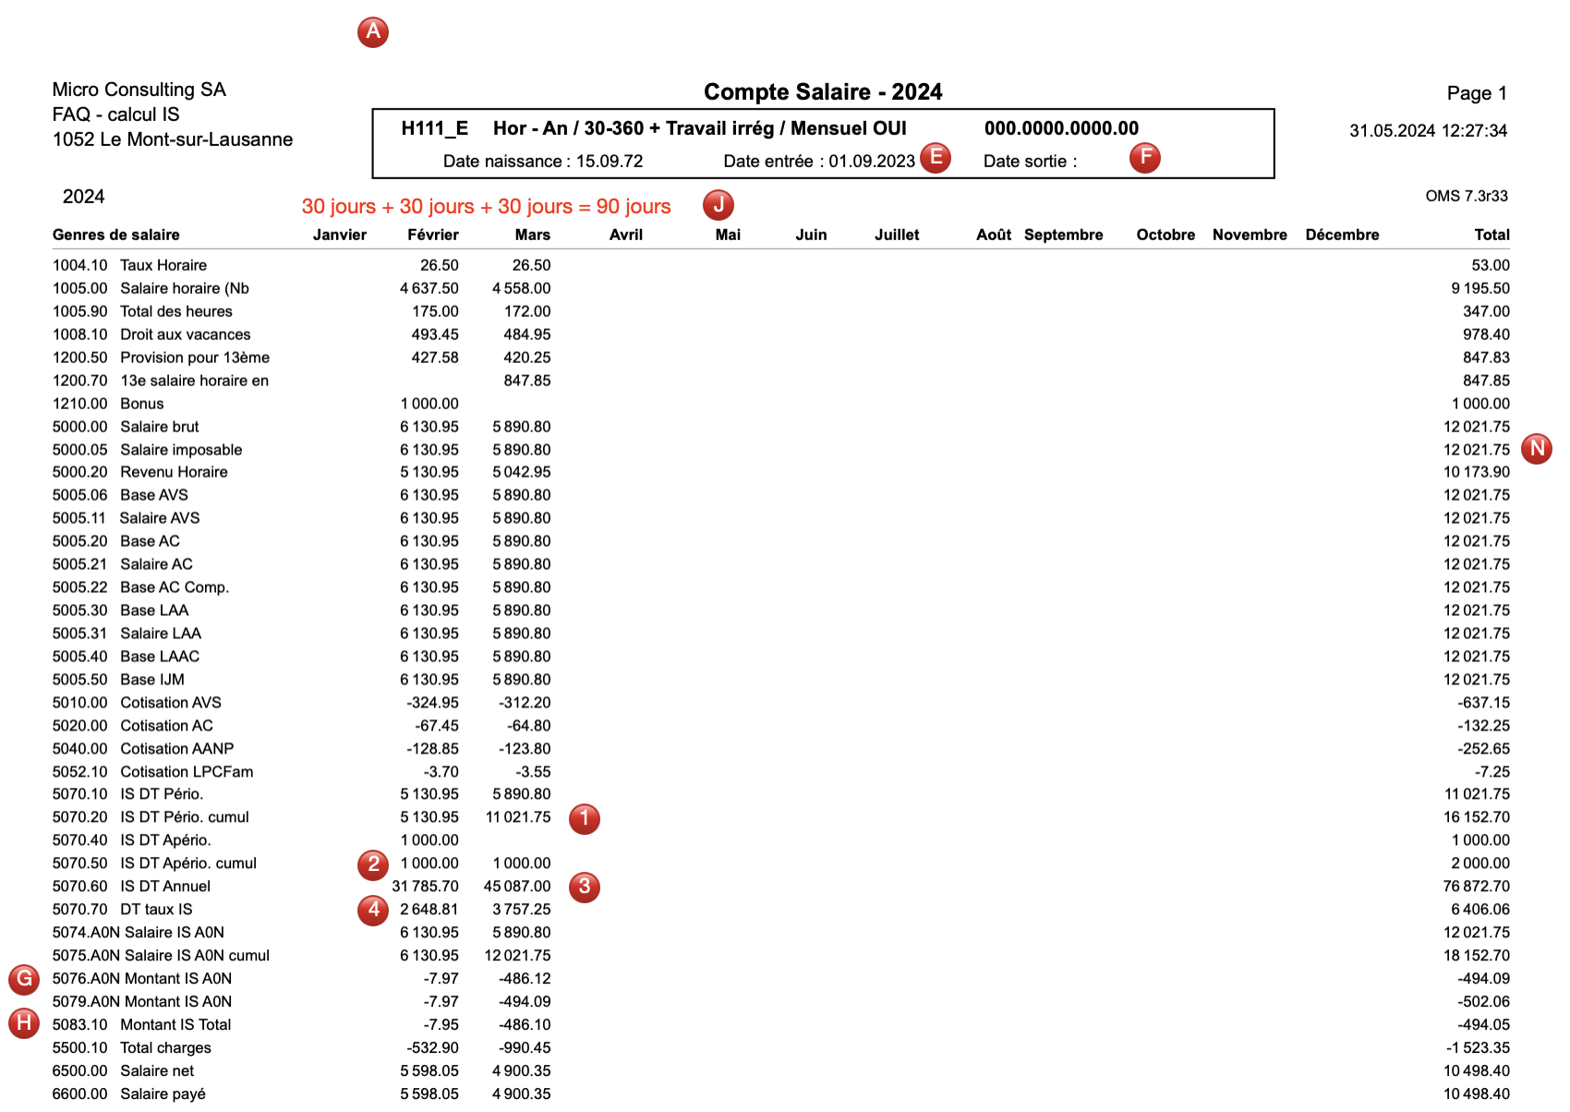Click the "Décembre" column header
Viewport: 1570px width, 1112px height.
pyautogui.click(x=1342, y=235)
